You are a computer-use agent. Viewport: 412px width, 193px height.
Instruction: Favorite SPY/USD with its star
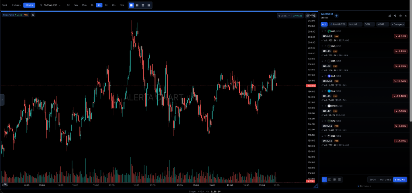click(325, 121)
